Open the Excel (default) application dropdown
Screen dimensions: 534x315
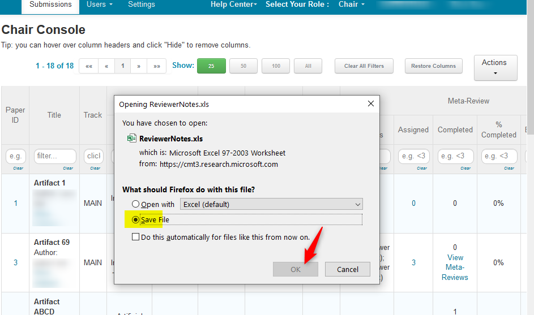[x=271, y=204]
